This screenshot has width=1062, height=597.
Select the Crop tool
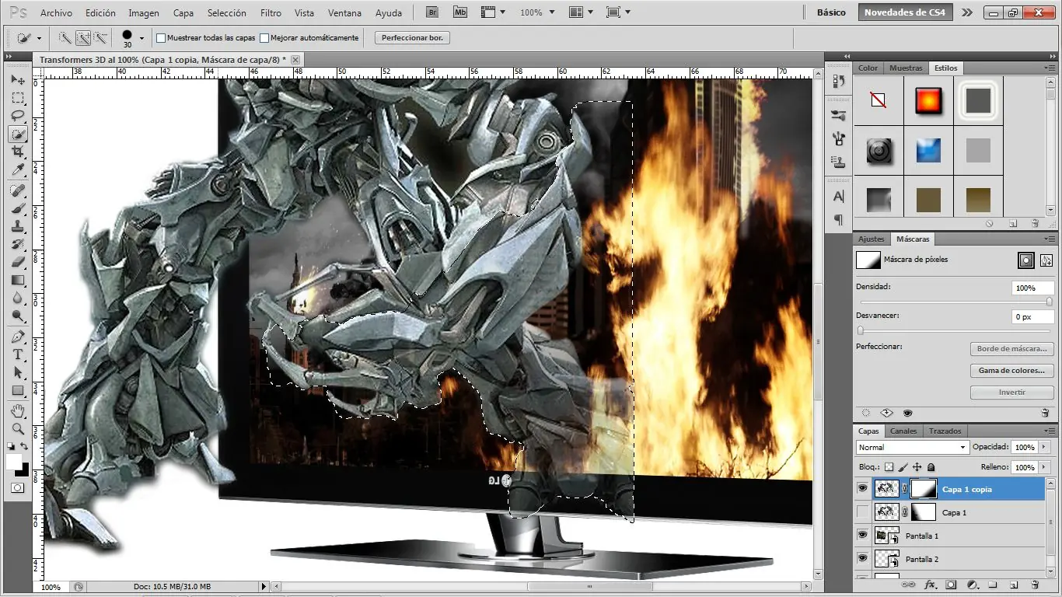click(17, 152)
